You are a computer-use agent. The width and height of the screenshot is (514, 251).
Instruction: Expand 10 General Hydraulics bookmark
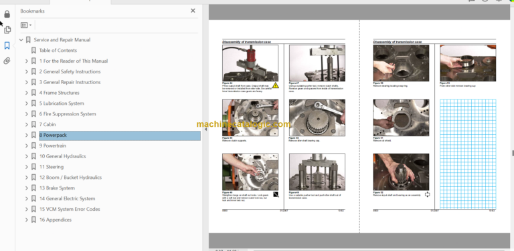[27, 156]
